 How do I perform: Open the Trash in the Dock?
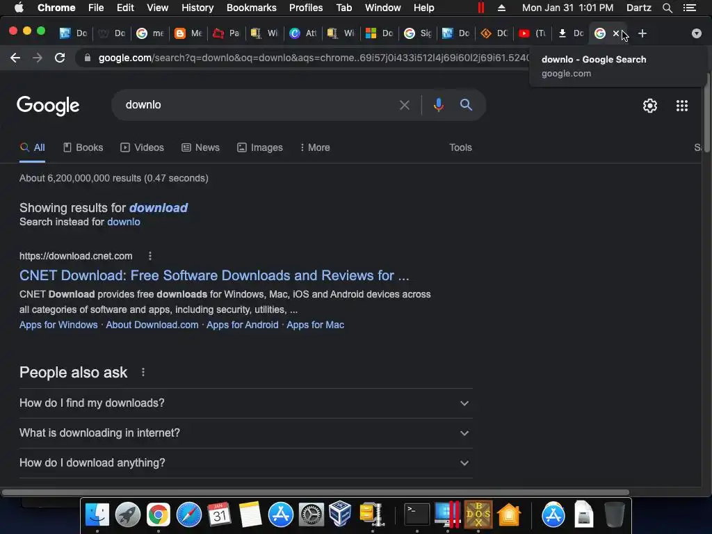(x=615, y=515)
